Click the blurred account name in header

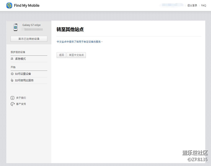pyautogui.click(x=172, y=5)
